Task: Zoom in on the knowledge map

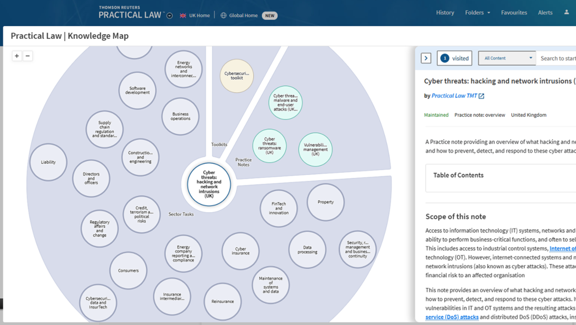Action: point(17,56)
